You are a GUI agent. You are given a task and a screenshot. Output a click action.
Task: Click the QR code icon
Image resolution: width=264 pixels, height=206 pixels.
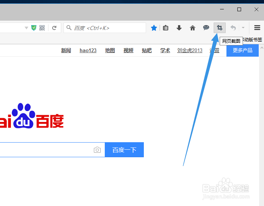42,28
